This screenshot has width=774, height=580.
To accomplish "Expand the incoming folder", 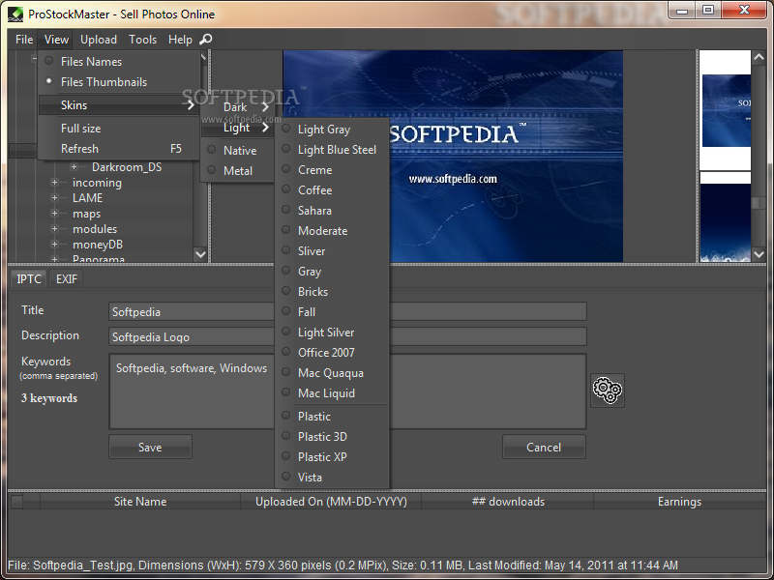I will pyautogui.click(x=55, y=183).
